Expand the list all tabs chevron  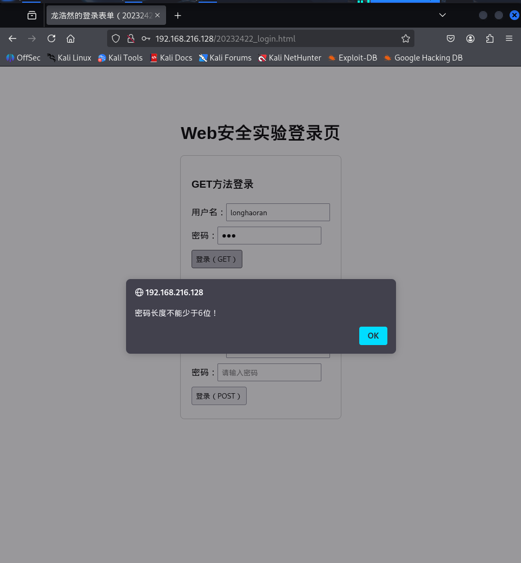pos(443,15)
